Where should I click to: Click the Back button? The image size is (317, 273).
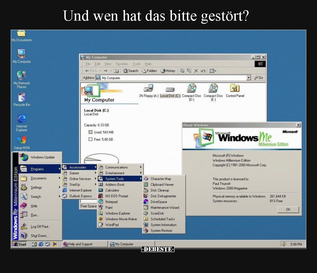(x=91, y=71)
